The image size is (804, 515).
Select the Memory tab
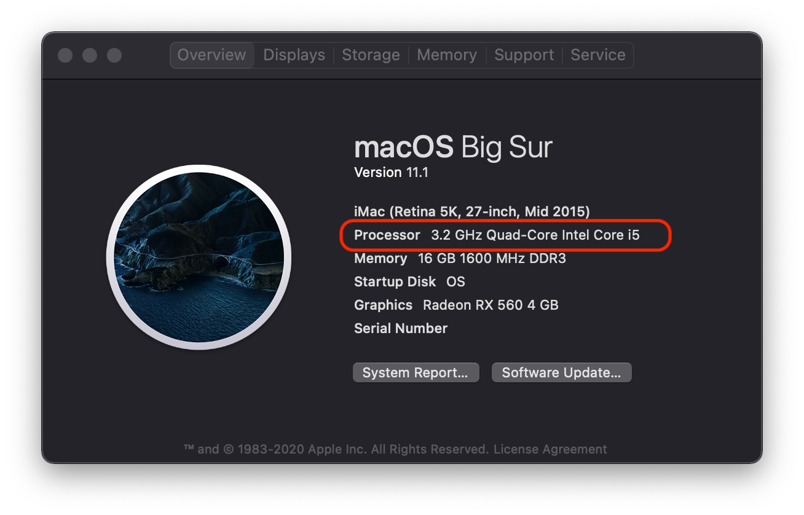click(x=447, y=55)
